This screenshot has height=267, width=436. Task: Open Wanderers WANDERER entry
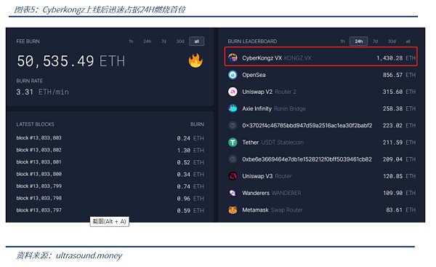tap(321, 193)
